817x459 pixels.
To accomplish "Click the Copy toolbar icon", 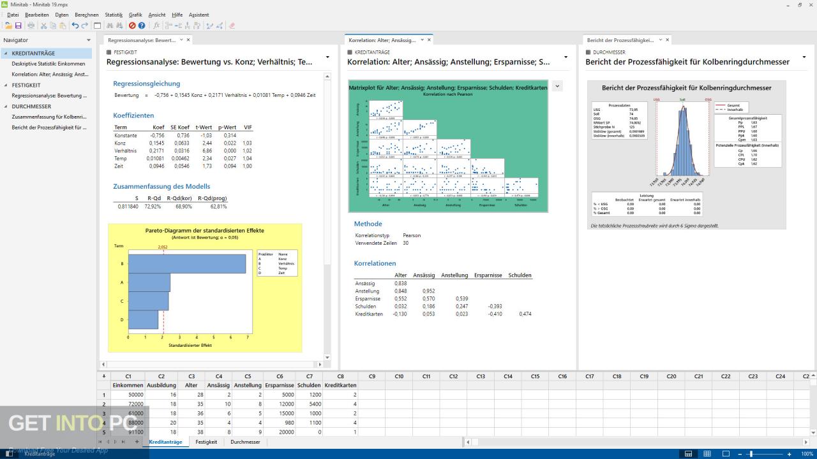I will 53,25.
